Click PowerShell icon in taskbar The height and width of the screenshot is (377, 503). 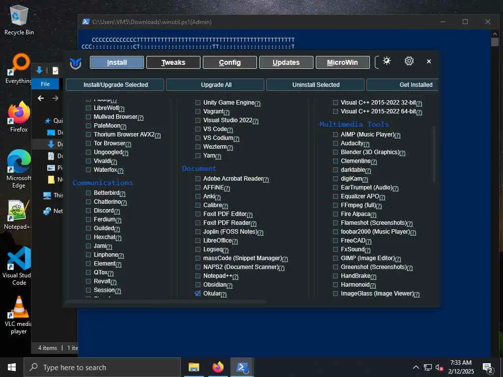click(242, 367)
